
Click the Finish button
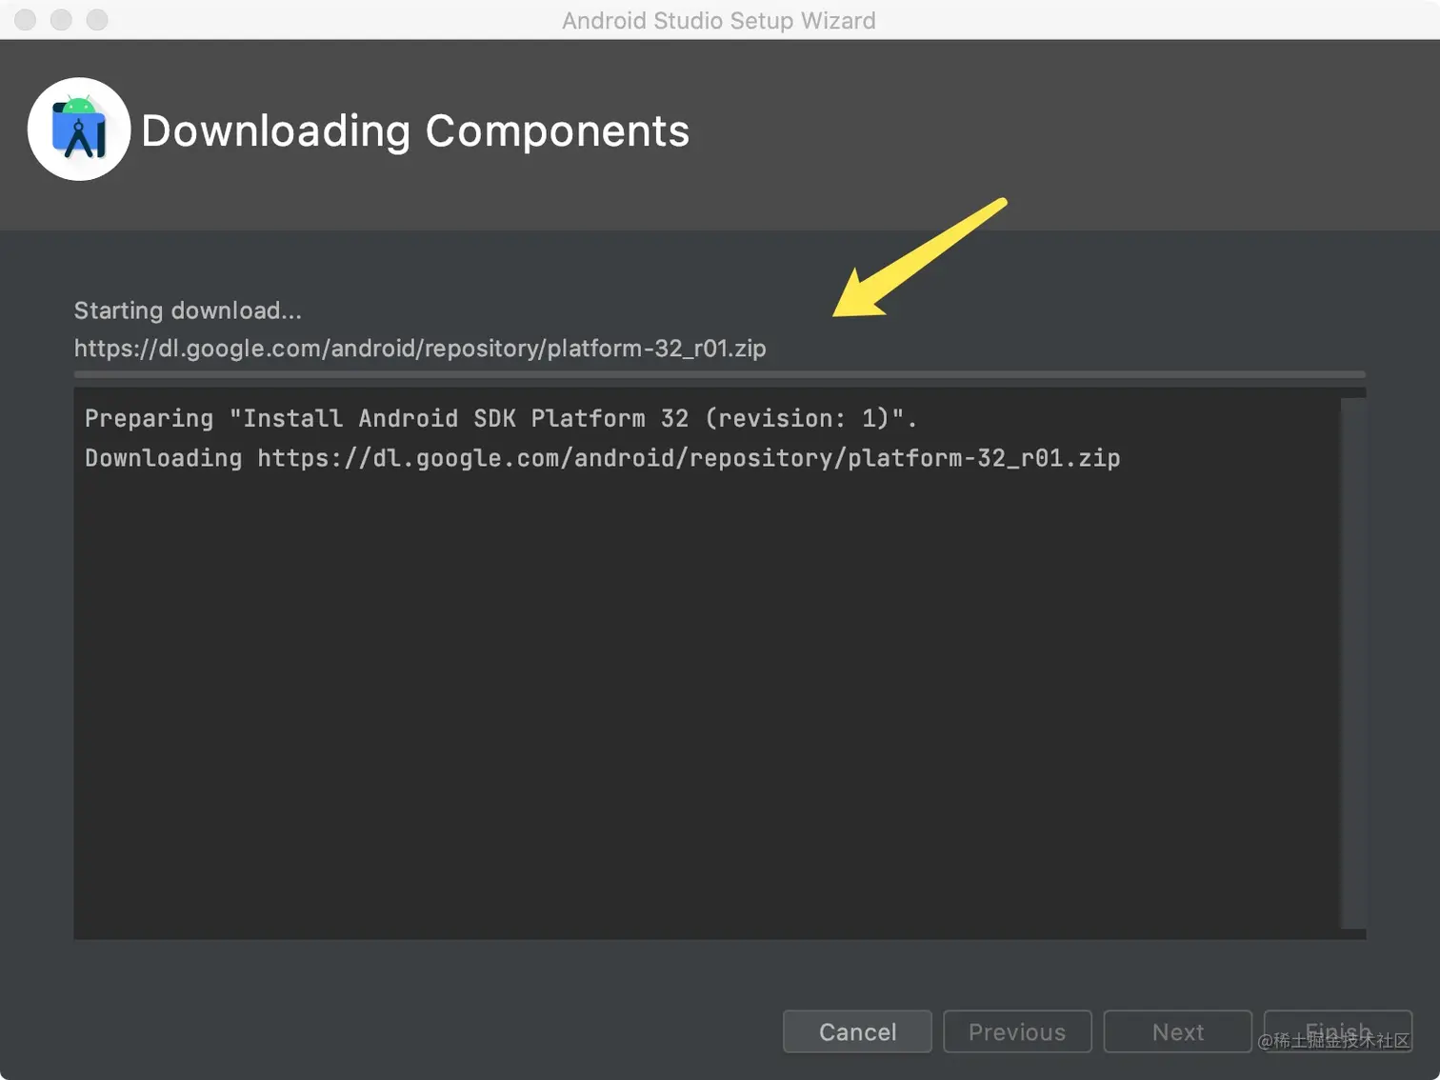point(1338,1031)
